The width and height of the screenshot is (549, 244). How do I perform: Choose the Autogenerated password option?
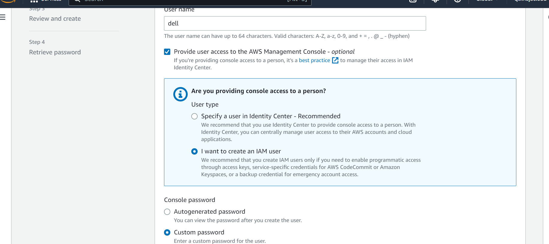coord(167,212)
